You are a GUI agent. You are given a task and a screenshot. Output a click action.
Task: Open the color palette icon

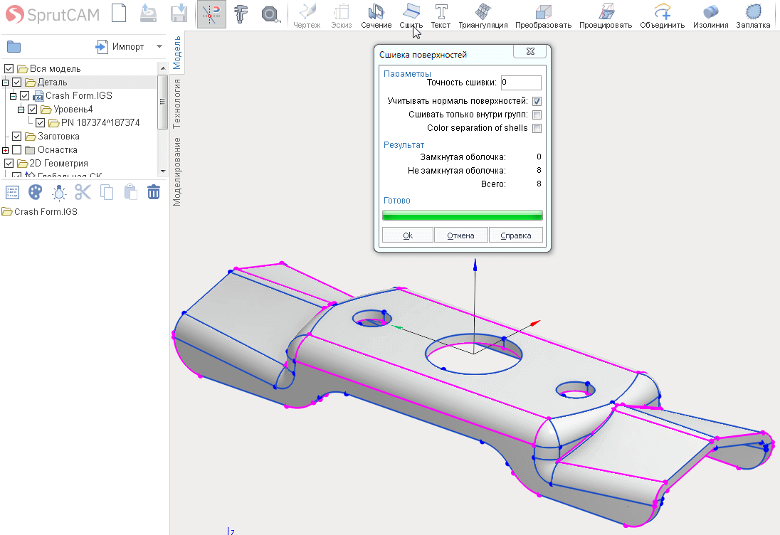pyautogui.click(x=36, y=192)
